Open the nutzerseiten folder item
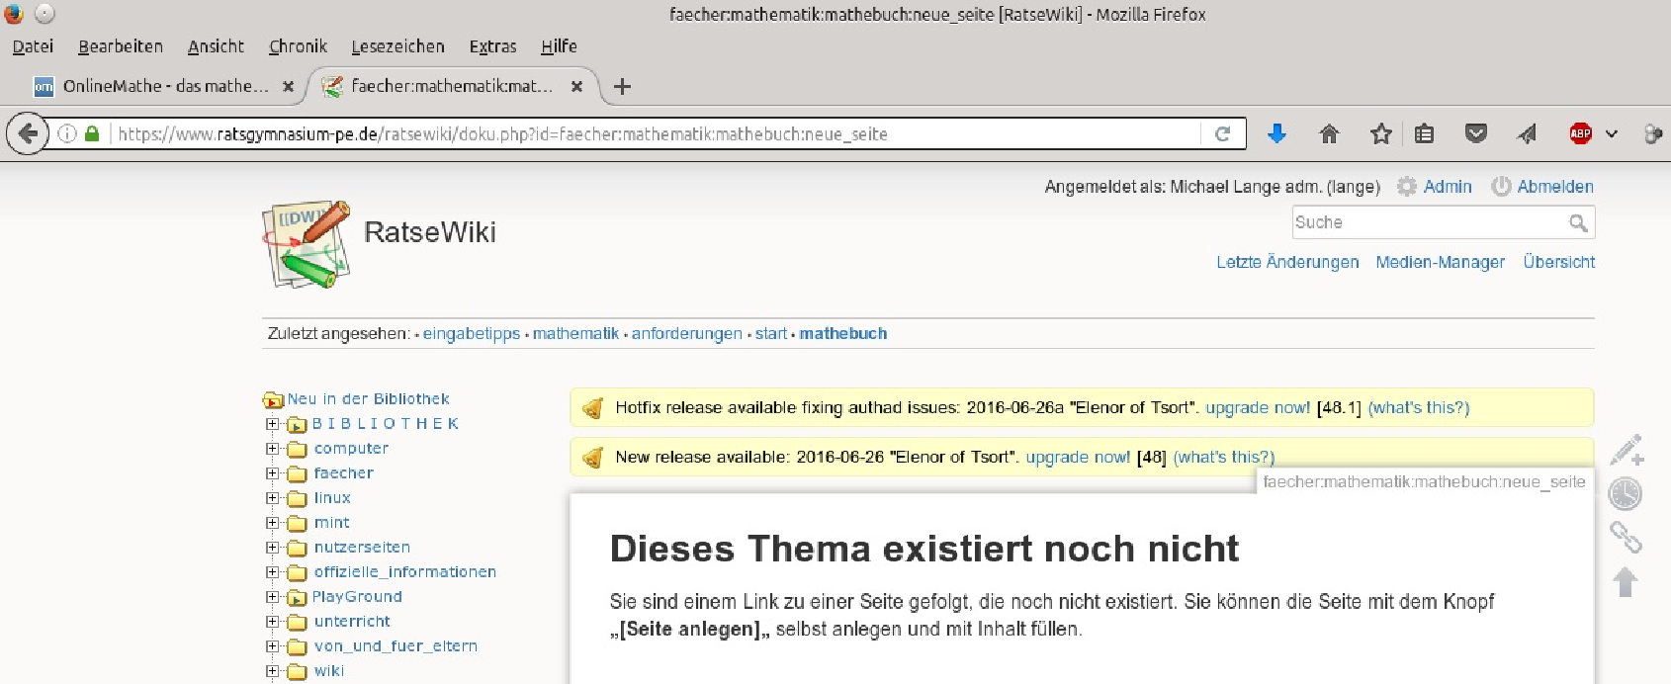 tap(361, 548)
